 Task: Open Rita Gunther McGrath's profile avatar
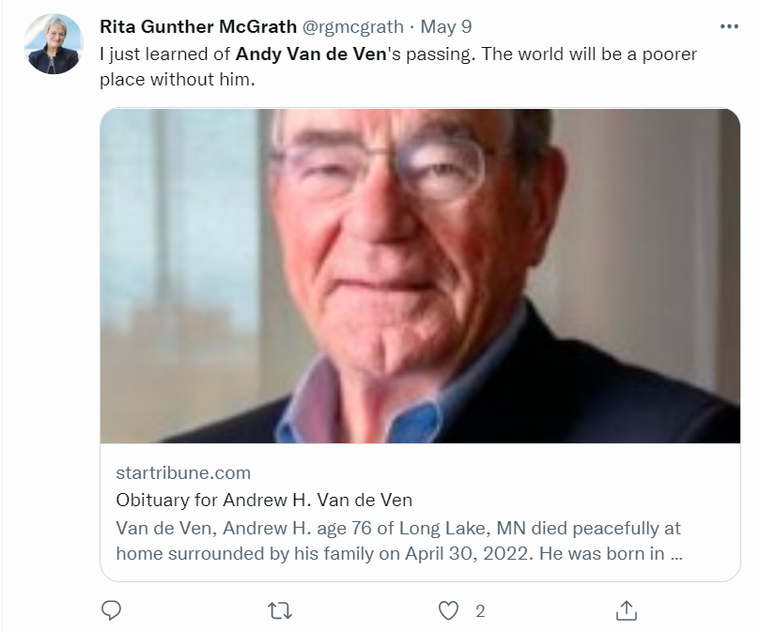coord(54,43)
